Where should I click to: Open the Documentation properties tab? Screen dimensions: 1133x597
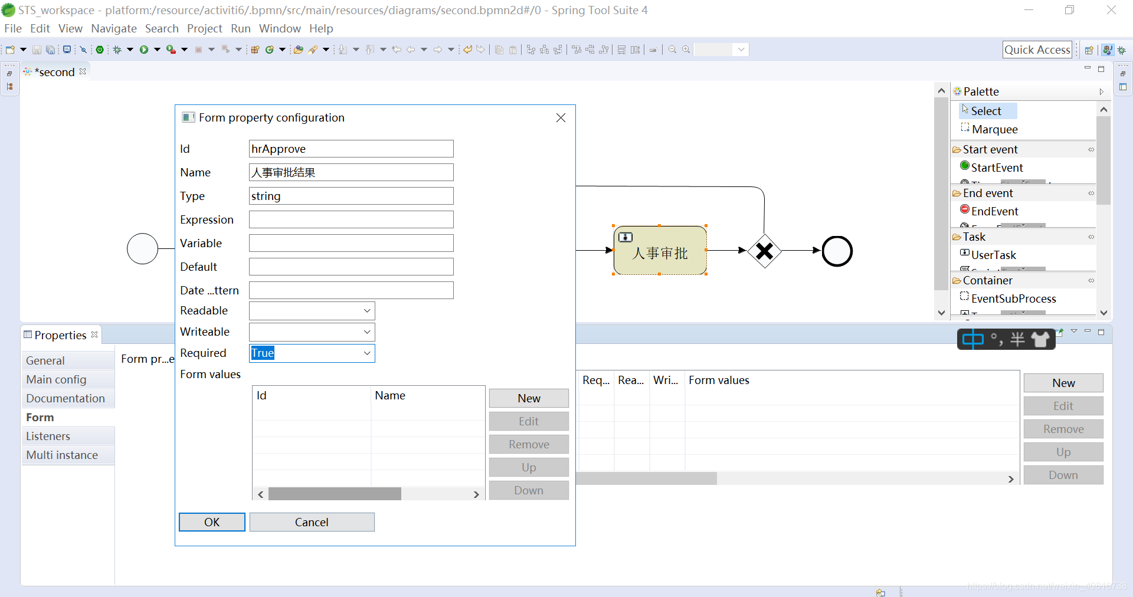coord(68,398)
